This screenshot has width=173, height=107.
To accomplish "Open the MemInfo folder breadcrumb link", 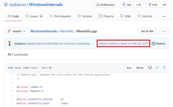I will click(67, 31).
